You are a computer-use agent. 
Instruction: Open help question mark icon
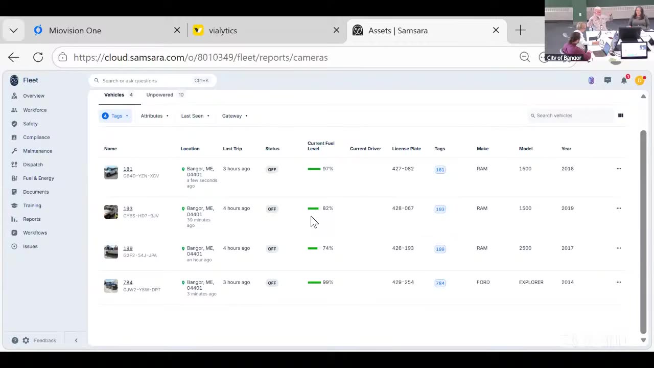(15, 340)
